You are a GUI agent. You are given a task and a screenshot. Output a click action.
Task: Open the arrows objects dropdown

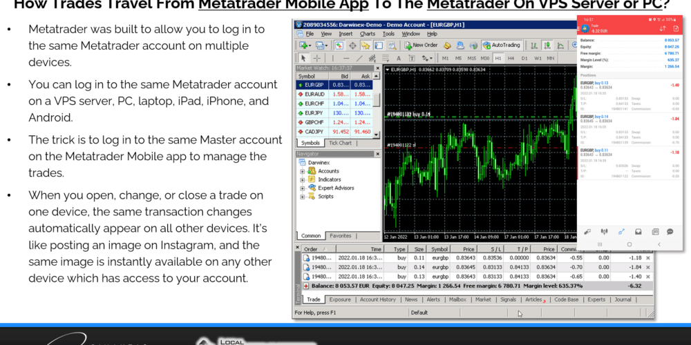(426, 58)
